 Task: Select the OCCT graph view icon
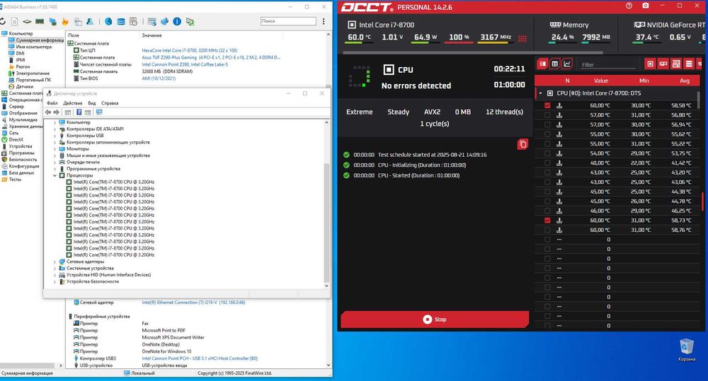coord(567,64)
